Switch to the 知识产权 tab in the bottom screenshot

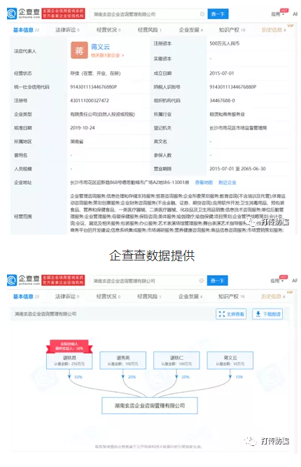click(231, 296)
